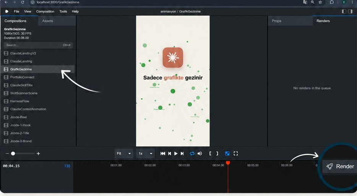This screenshot has height=196, width=357.
Task: Go back in the browser
Action: coord(6,2)
